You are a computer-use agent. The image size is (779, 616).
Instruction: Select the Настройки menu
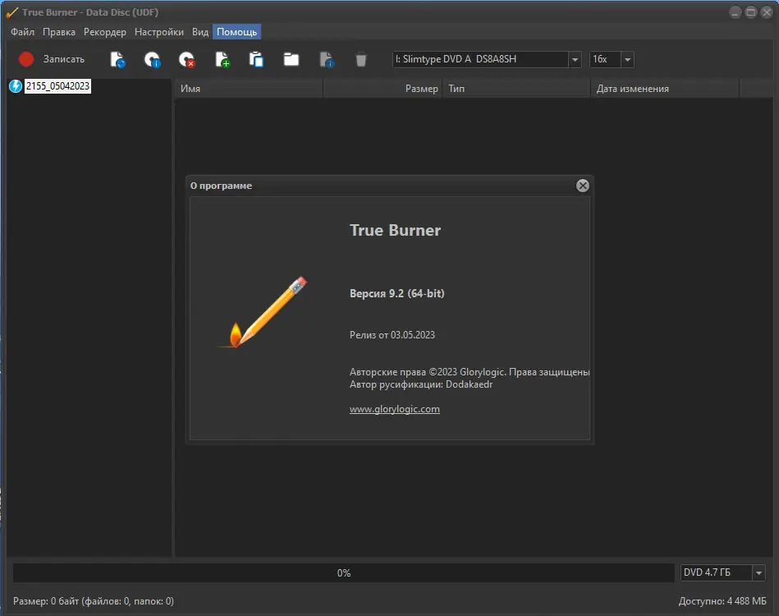point(158,31)
